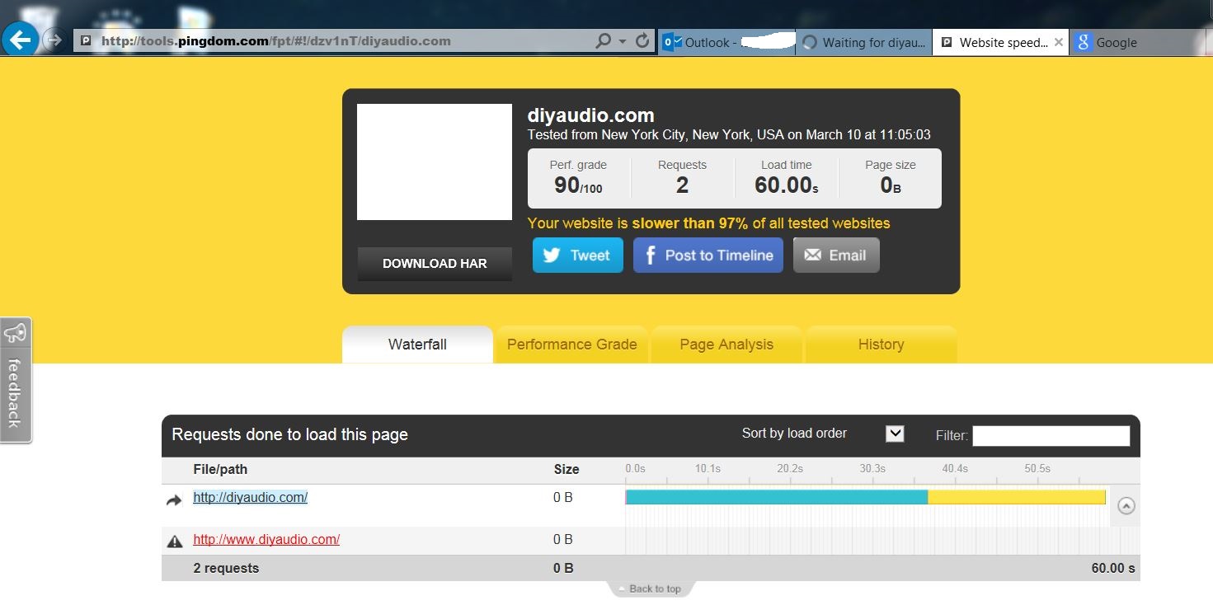The image size is (1213, 605).
Task: Open the Waterfall tab
Action: pos(417,345)
